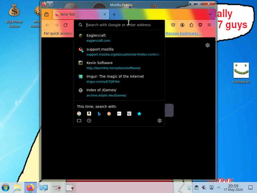The width and height of the screenshot is (257, 193).
Task: Search this time with Amazon
Action: coord(89,114)
